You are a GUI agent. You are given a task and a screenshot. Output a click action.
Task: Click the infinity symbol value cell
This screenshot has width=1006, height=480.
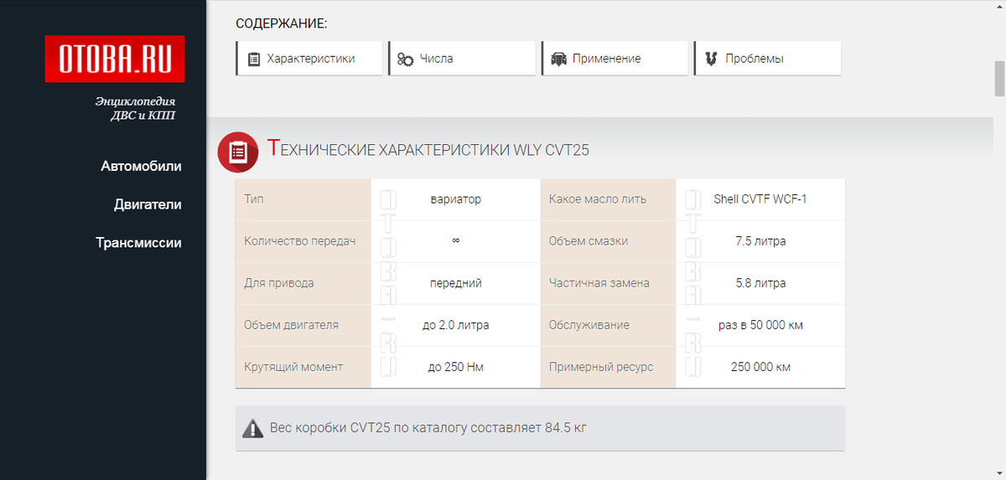pos(455,241)
